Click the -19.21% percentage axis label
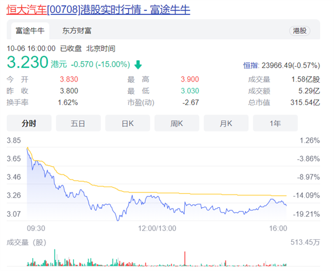Viewport: 334px width, 271px height. [x=307, y=214]
